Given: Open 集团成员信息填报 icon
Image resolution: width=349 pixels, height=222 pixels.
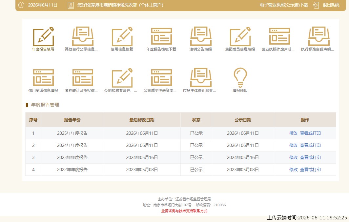Looking at the screenshot, I should [x=240, y=36].
